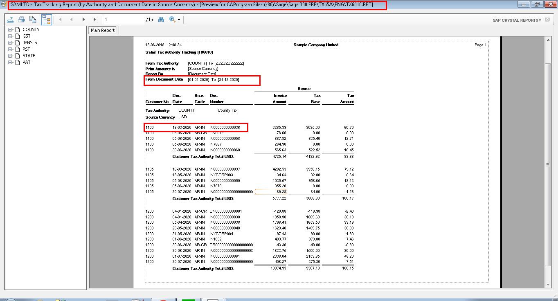Select PST in group tree

tap(26, 49)
